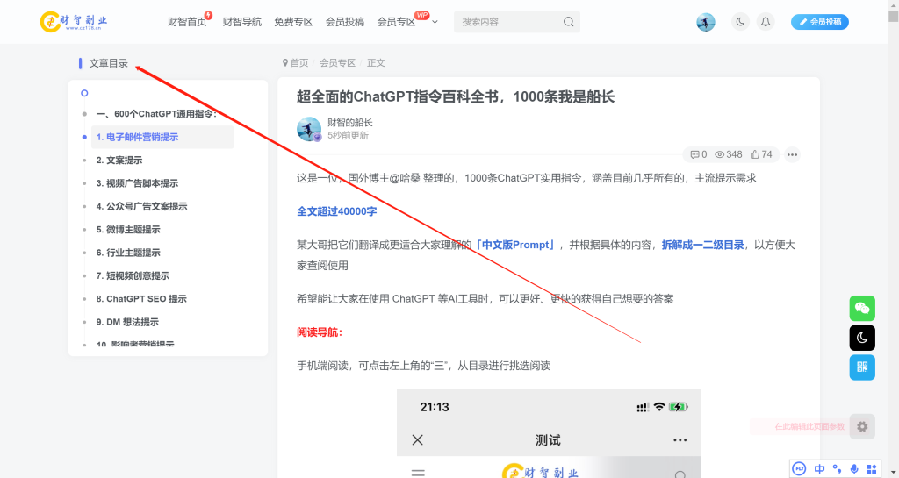The width and height of the screenshot is (899, 478).
Task: Open 会员投稿 in the top navigation menu
Action: (344, 22)
